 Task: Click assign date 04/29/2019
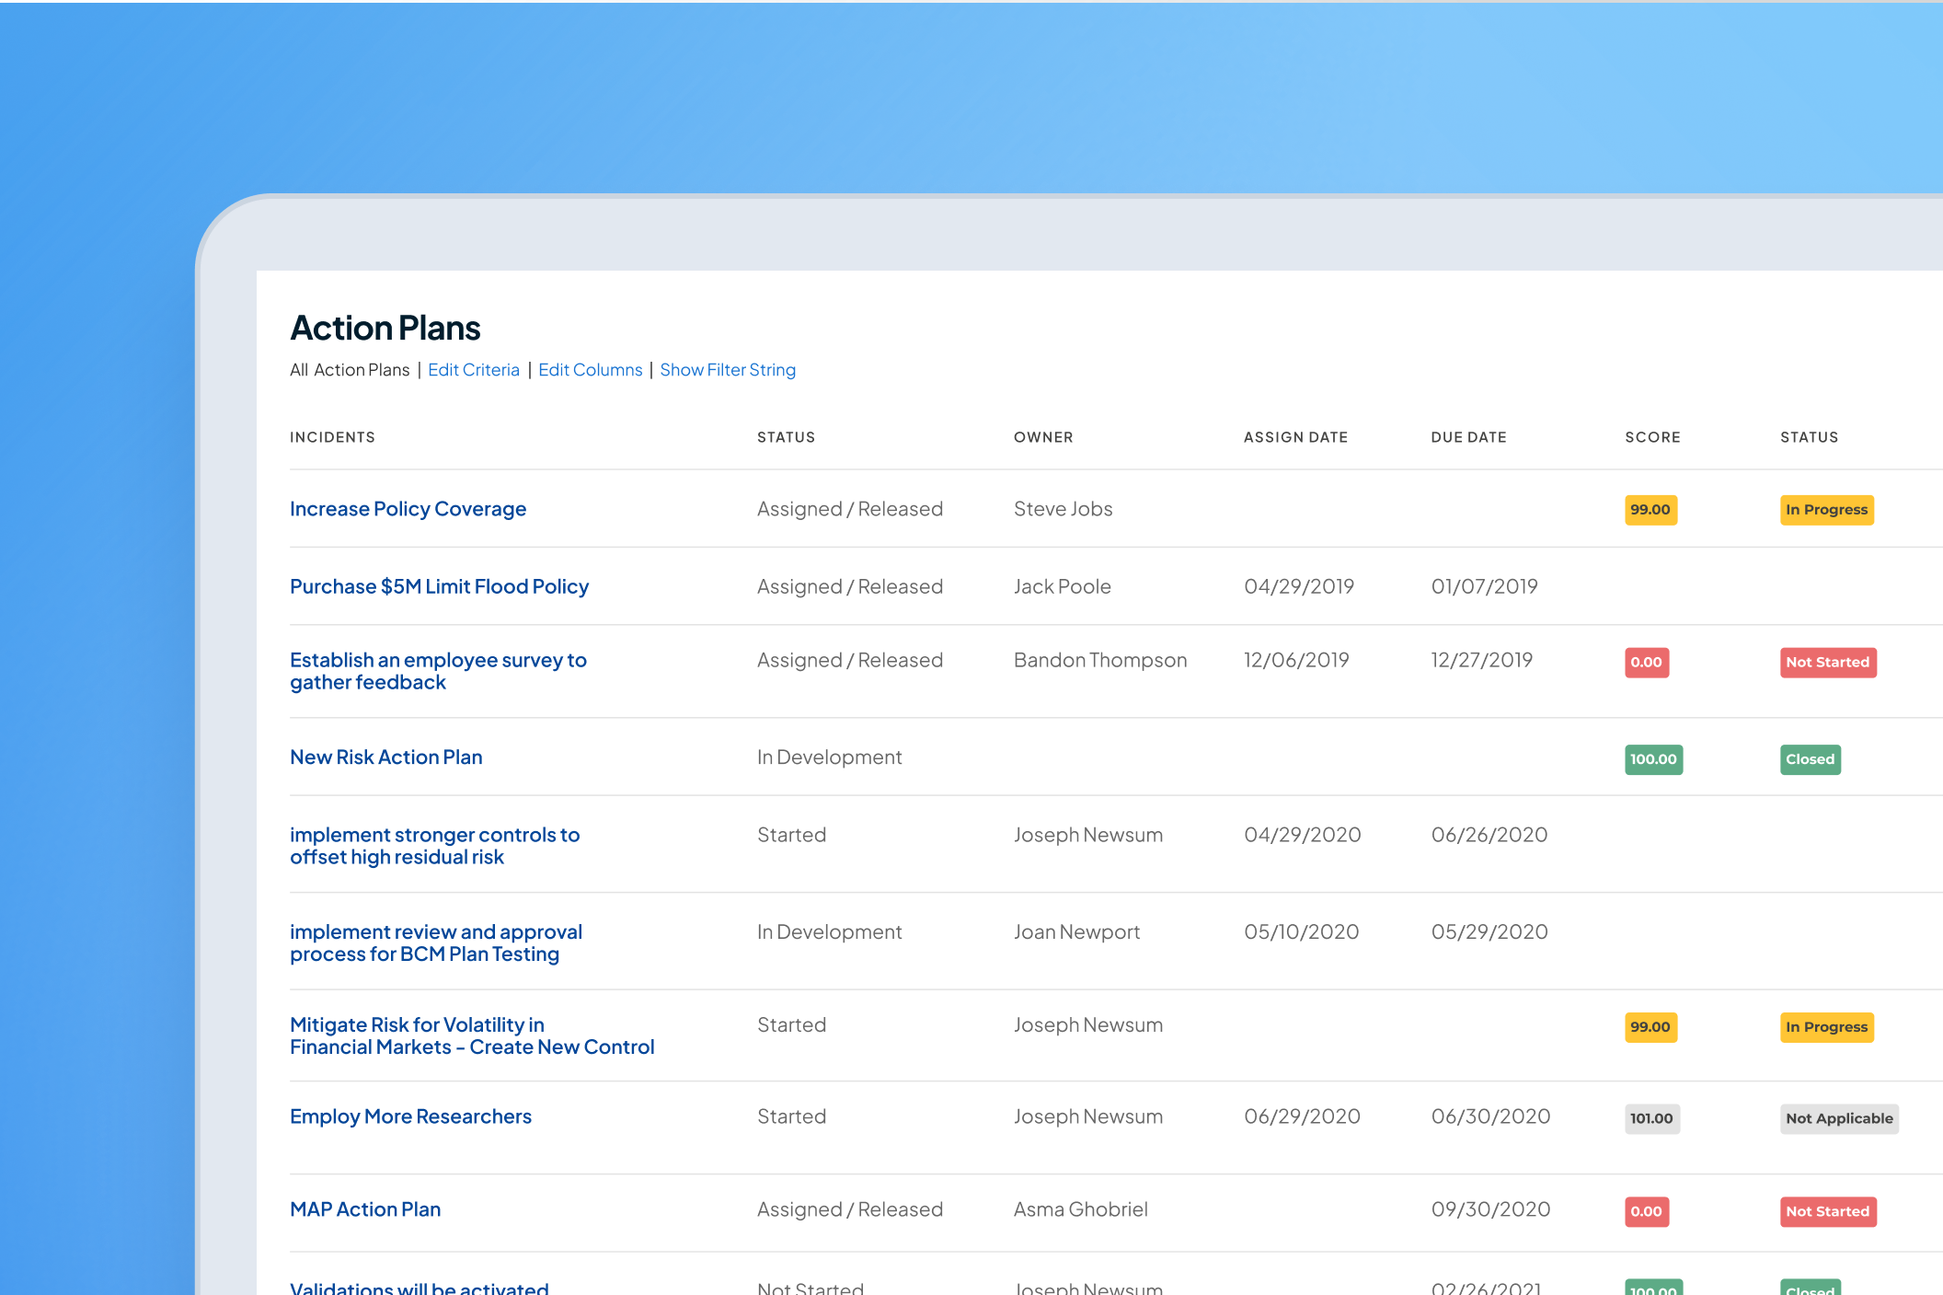(x=1298, y=586)
